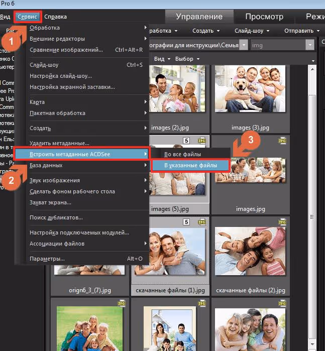Open the Вид dropdown above thumbnails
This screenshot has width=325, height=351.
[x=162, y=59]
